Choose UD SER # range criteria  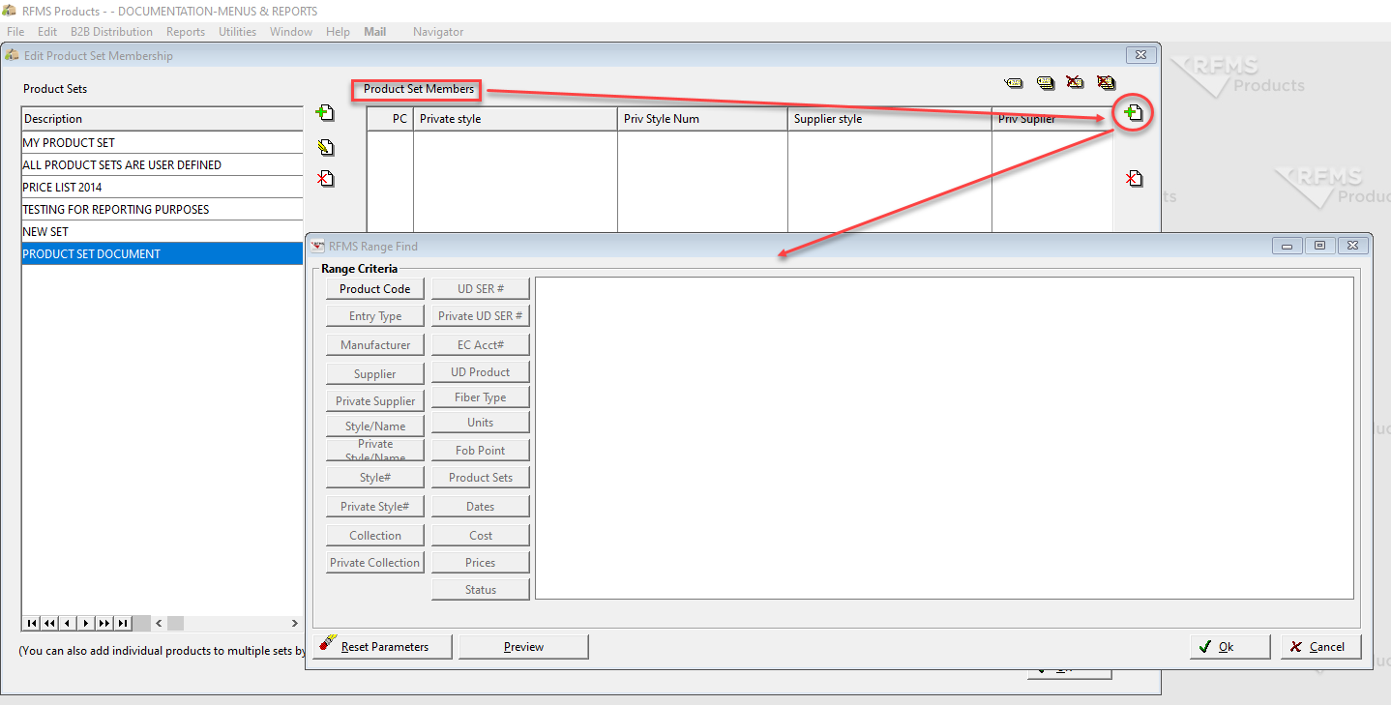point(481,288)
